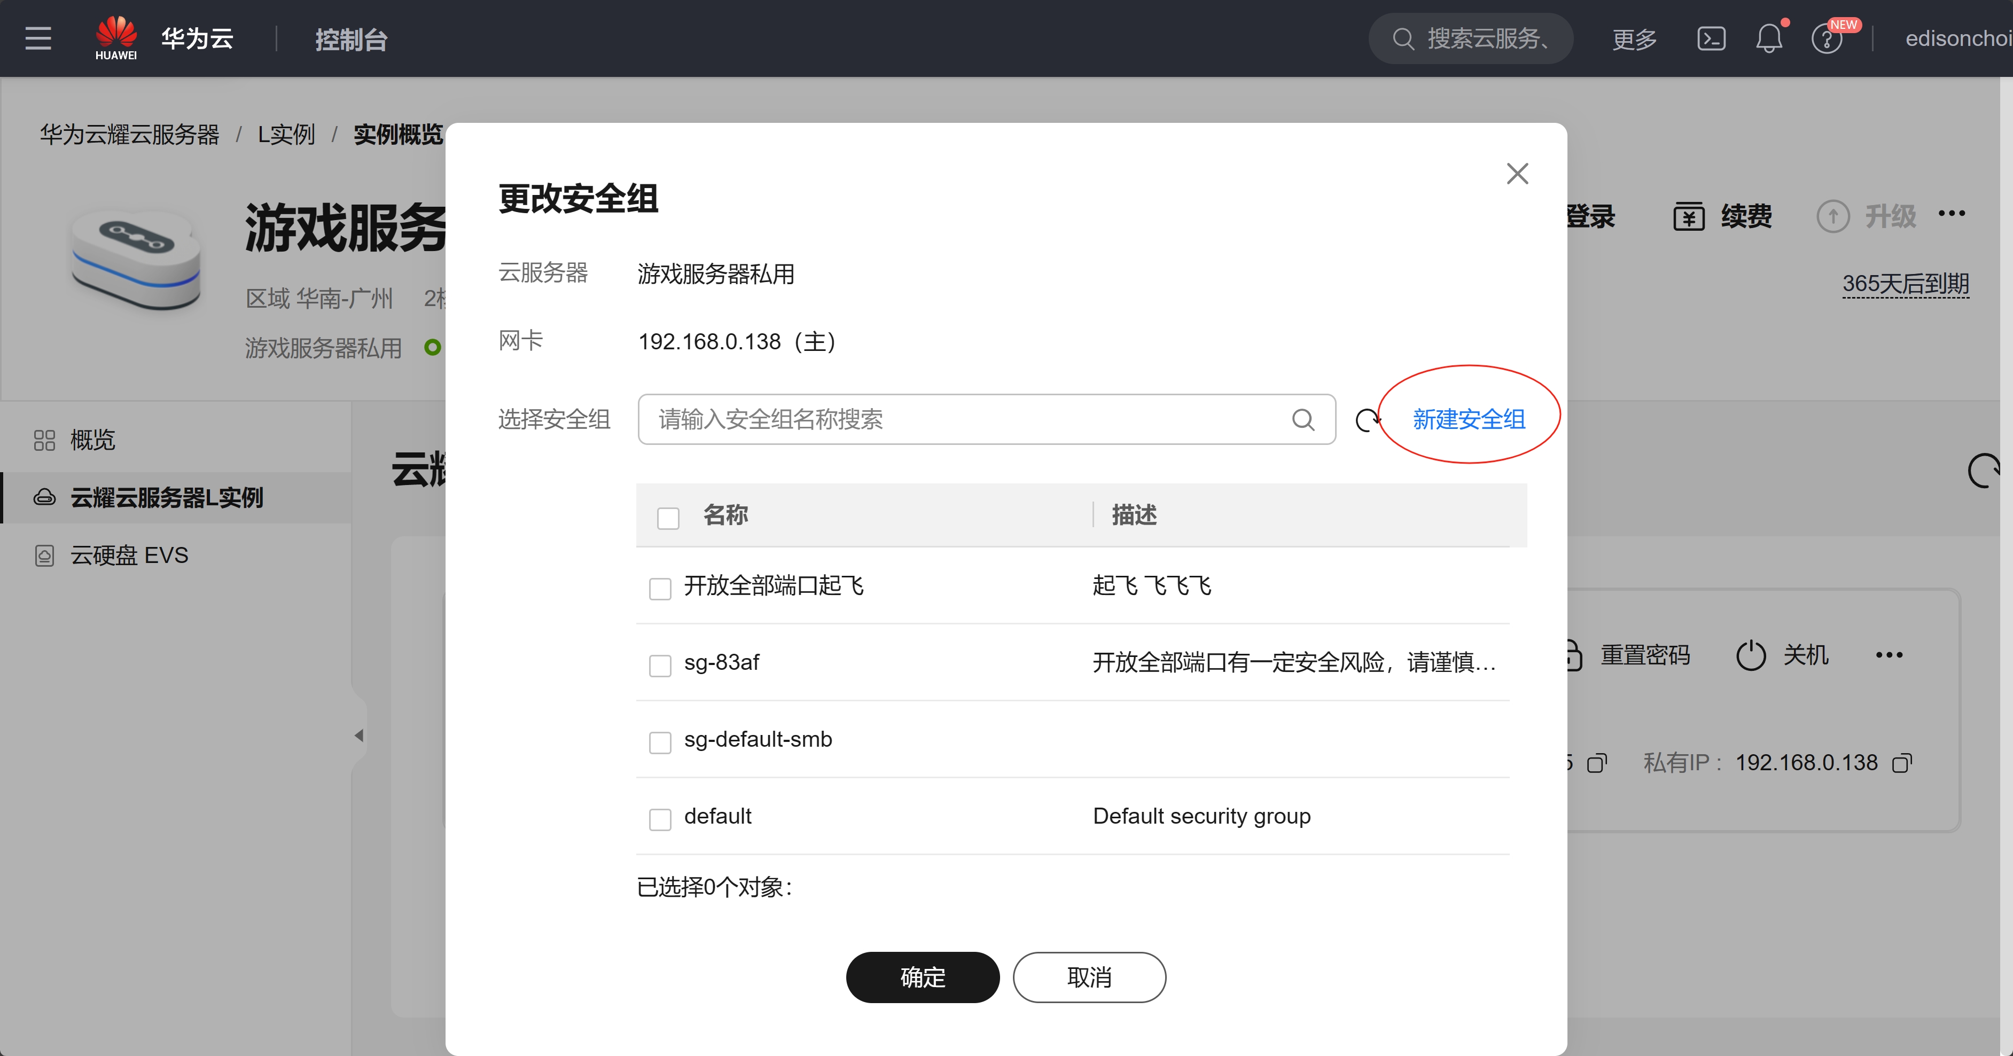
Task: Open the edisonchoi account menu
Action: pyautogui.click(x=1959, y=38)
